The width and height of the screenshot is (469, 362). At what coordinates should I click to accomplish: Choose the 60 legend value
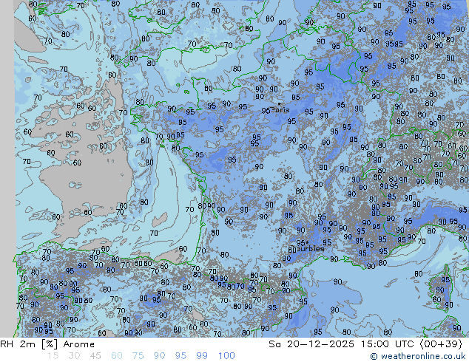[117, 356]
